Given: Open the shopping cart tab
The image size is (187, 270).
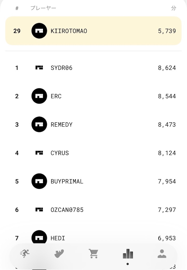Looking at the screenshot, I should pyautogui.click(x=93, y=253).
